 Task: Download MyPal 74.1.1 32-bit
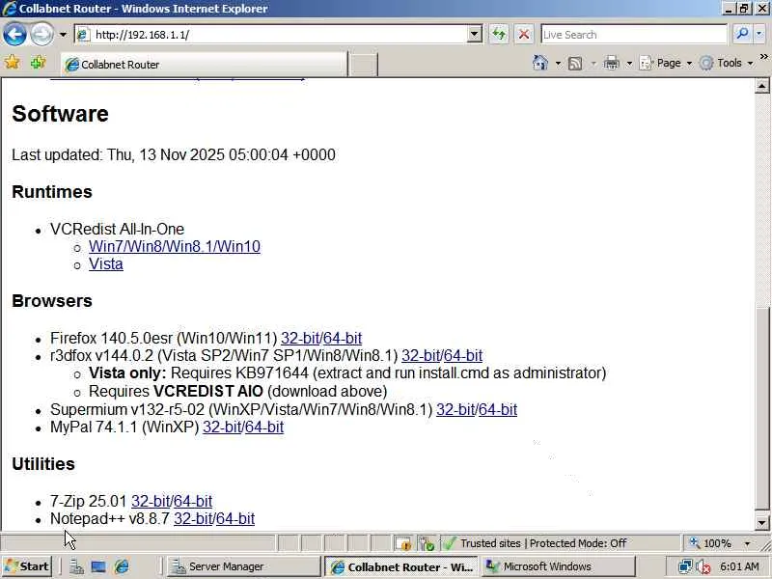coord(222,427)
